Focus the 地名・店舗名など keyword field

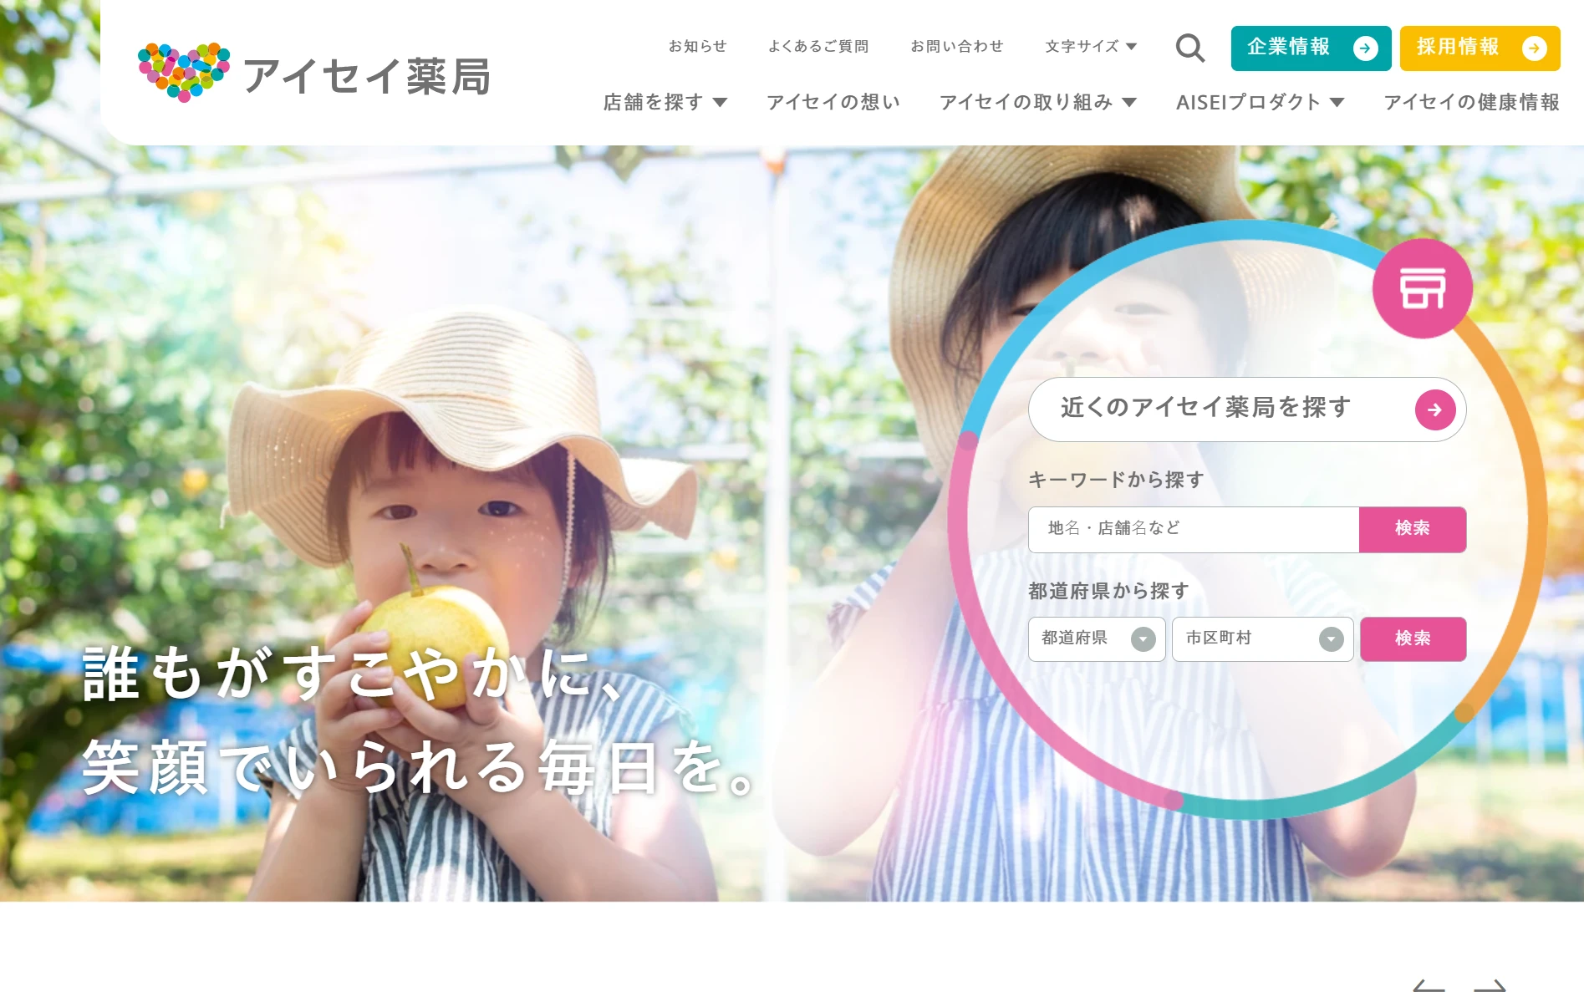(x=1193, y=529)
